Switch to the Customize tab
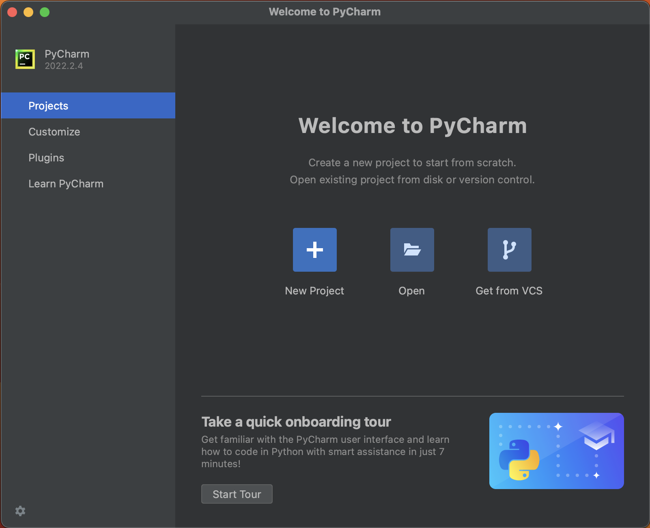 88,131
